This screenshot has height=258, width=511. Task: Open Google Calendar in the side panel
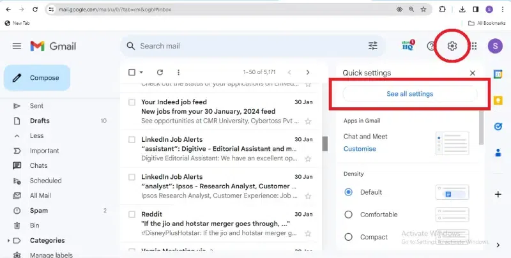click(498, 74)
